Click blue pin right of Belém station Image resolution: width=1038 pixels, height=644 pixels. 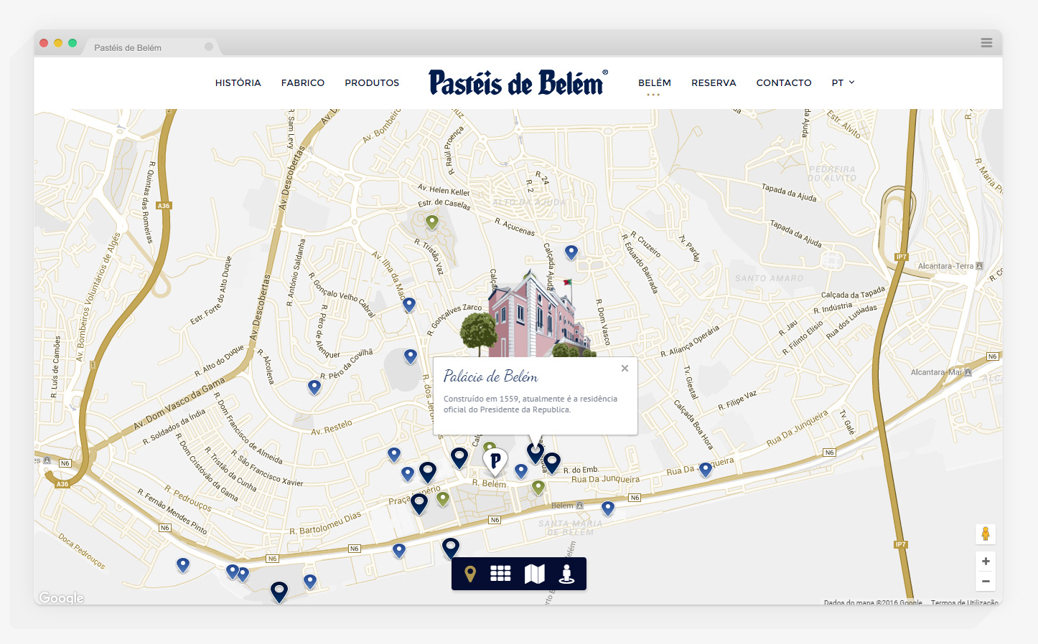[608, 508]
